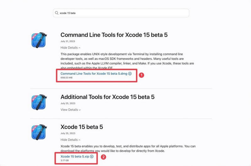Screen dimensions: 251x166
Task: Click the 3.17 GB file size label
Action: (x=65, y=160)
